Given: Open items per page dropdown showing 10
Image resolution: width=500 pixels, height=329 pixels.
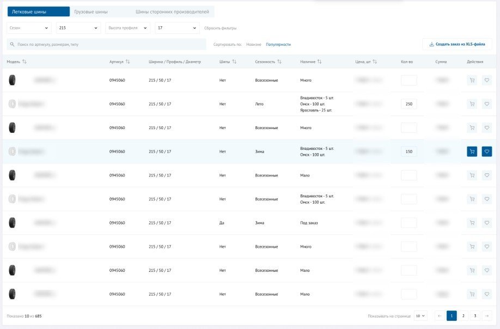Looking at the screenshot, I should tap(420, 315).
